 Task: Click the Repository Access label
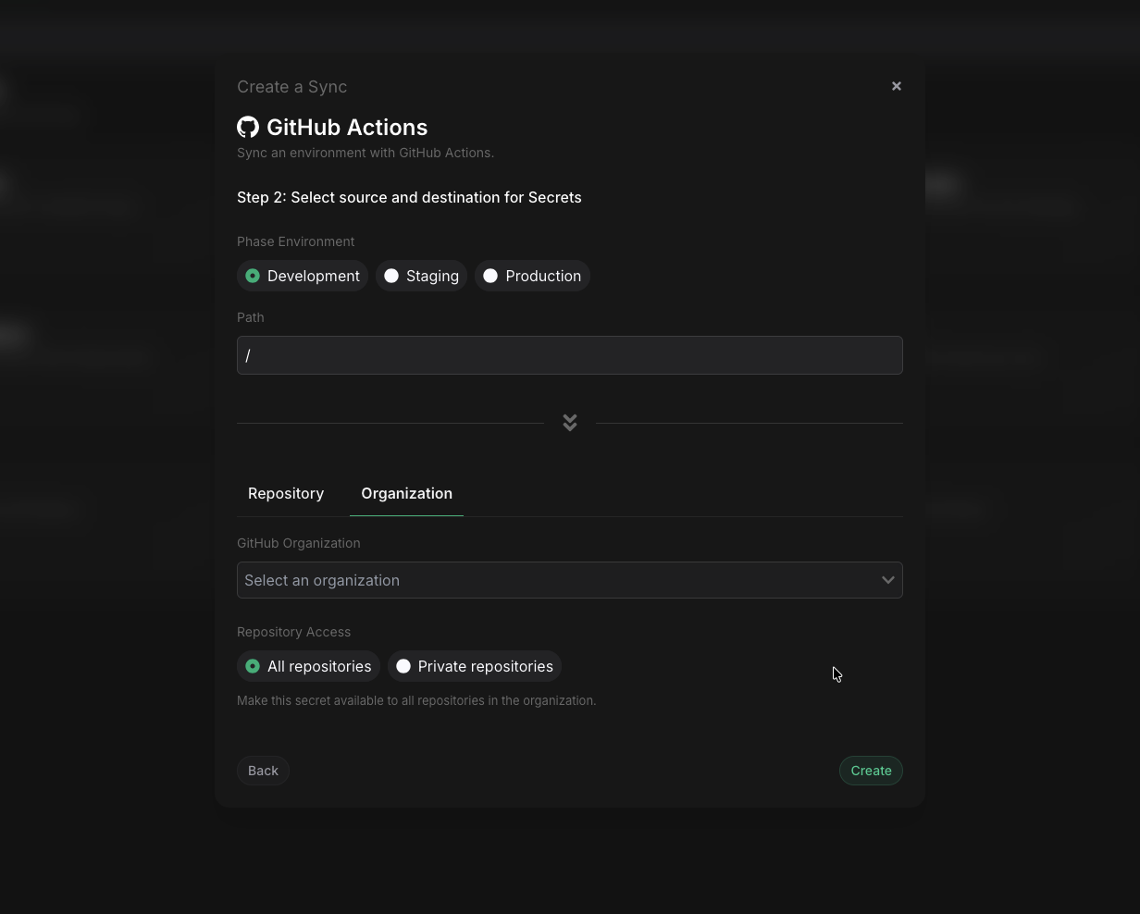(x=293, y=632)
